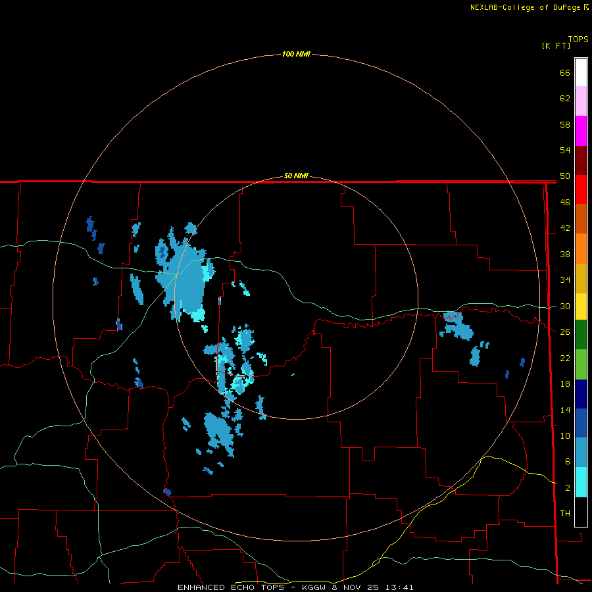Click the [K FT] units label
Image resolution: width=592 pixels, height=592 pixels.
556,45
